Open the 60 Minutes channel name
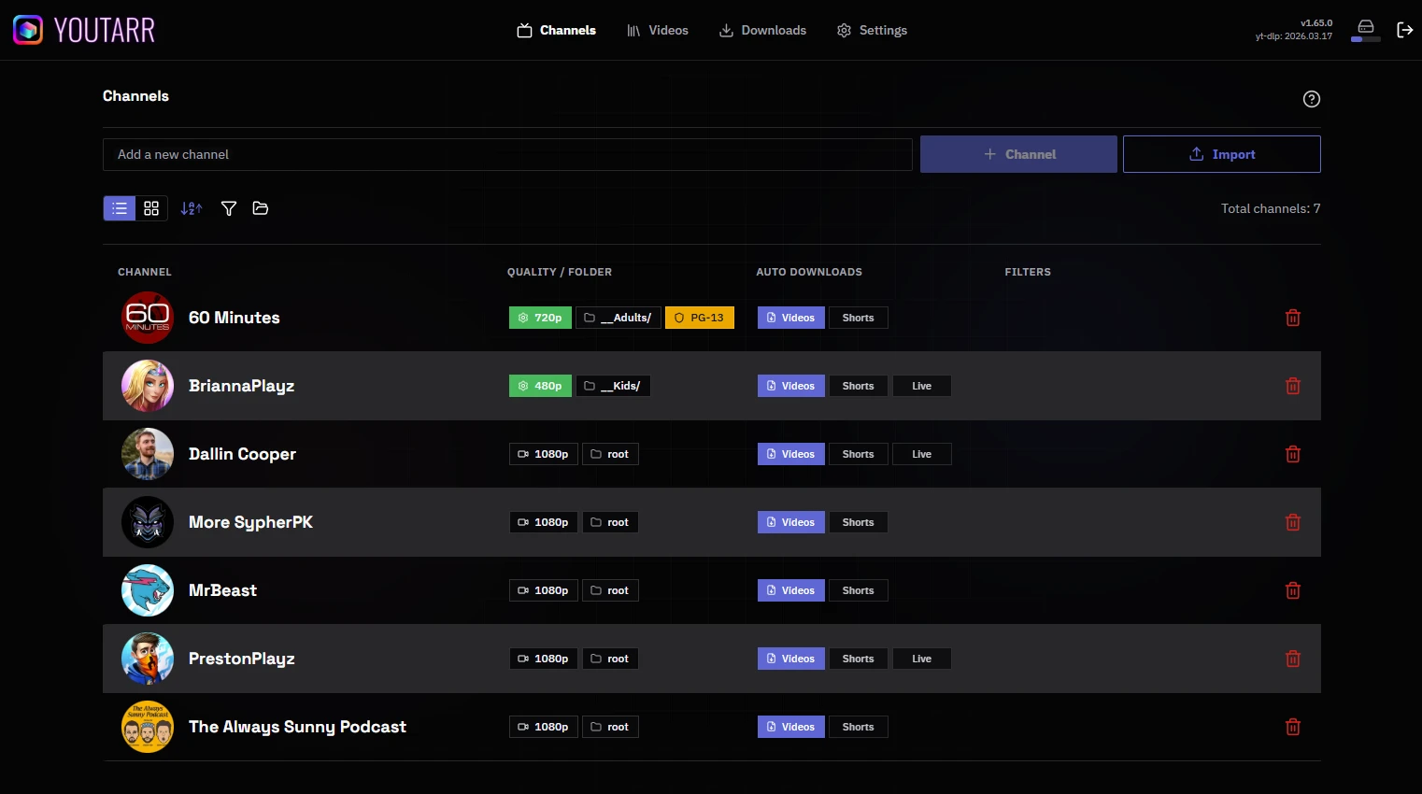This screenshot has height=794, width=1422. pos(235,318)
